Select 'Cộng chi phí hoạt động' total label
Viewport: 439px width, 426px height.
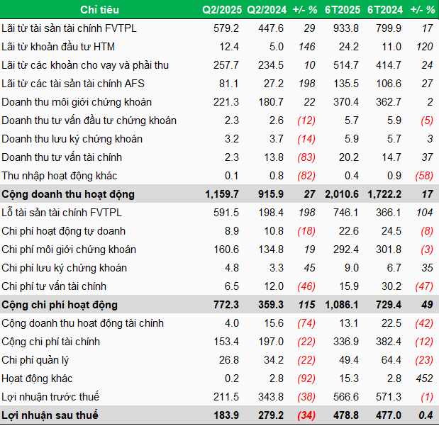[60, 305]
